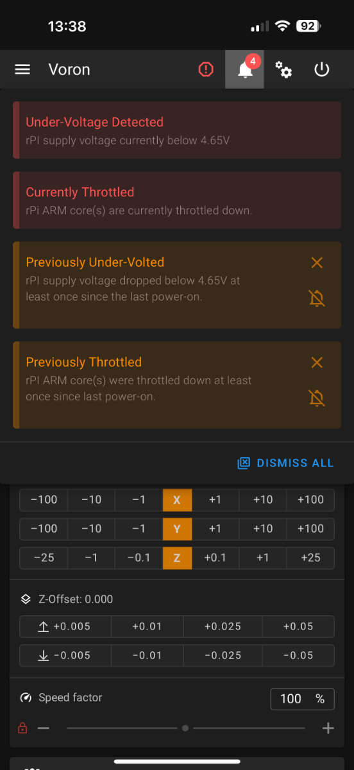The height and width of the screenshot is (770, 354).
Task: Move X axis by -100
Action: [44, 499]
